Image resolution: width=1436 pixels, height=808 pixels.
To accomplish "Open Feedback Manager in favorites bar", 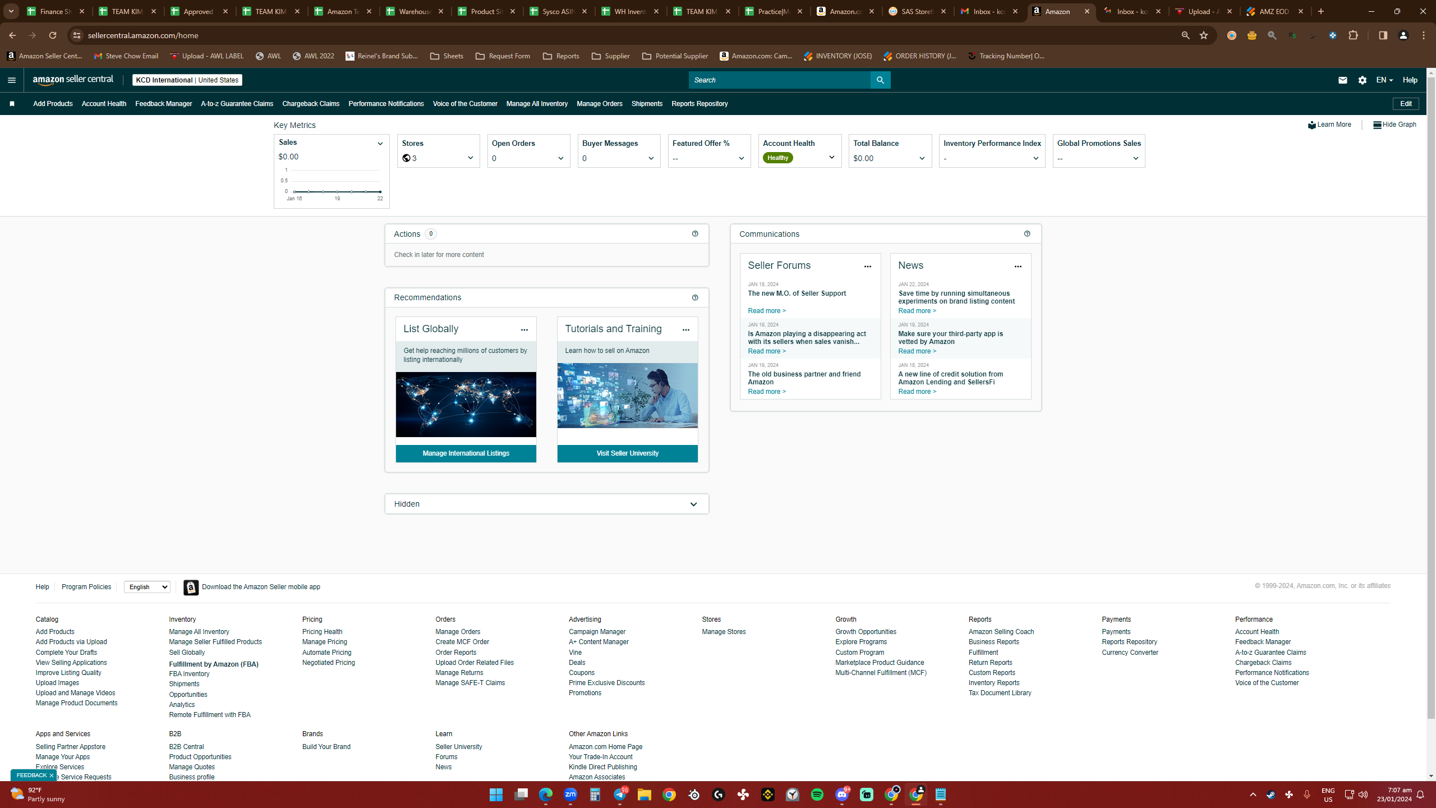I will point(163,104).
